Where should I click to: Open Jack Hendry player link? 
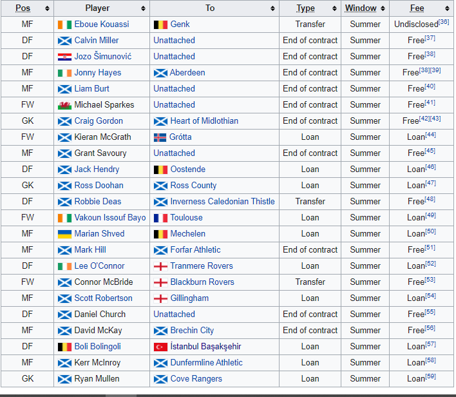click(97, 169)
